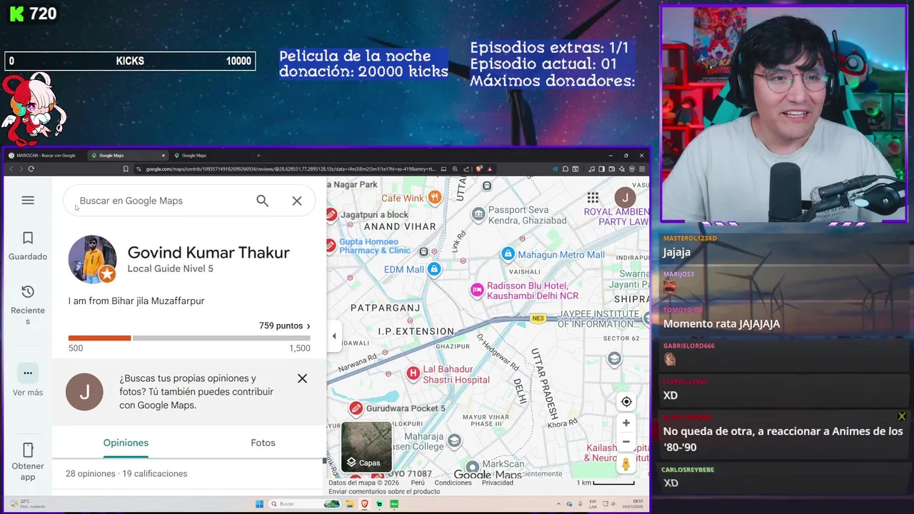Open the Google Maps hamburger menu
The width and height of the screenshot is (914, 514).
28,201
